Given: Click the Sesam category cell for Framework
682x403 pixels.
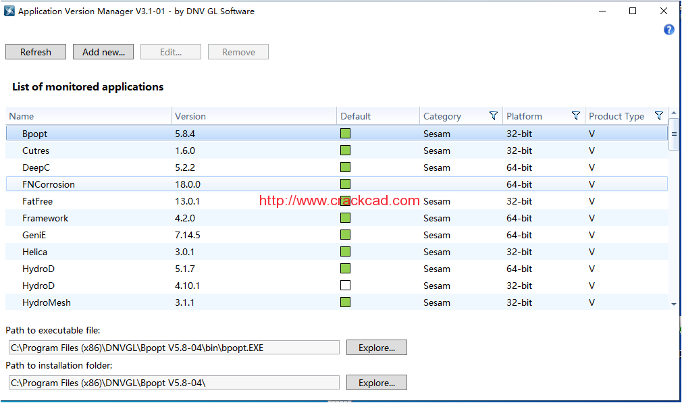Looking at the screenshot, I should (x=437, y=218).
